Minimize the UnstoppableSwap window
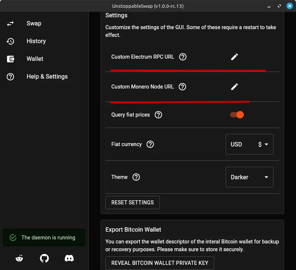Viewport: 296px width, 270px height. pyautogui.click(x=269, y=6)
